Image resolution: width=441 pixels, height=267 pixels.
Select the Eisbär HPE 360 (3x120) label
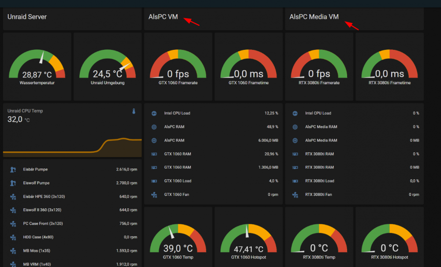pos(44,196)
